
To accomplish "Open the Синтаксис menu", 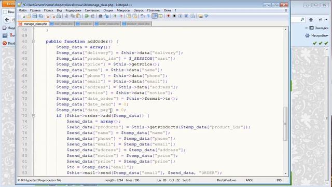I will 92,10.
